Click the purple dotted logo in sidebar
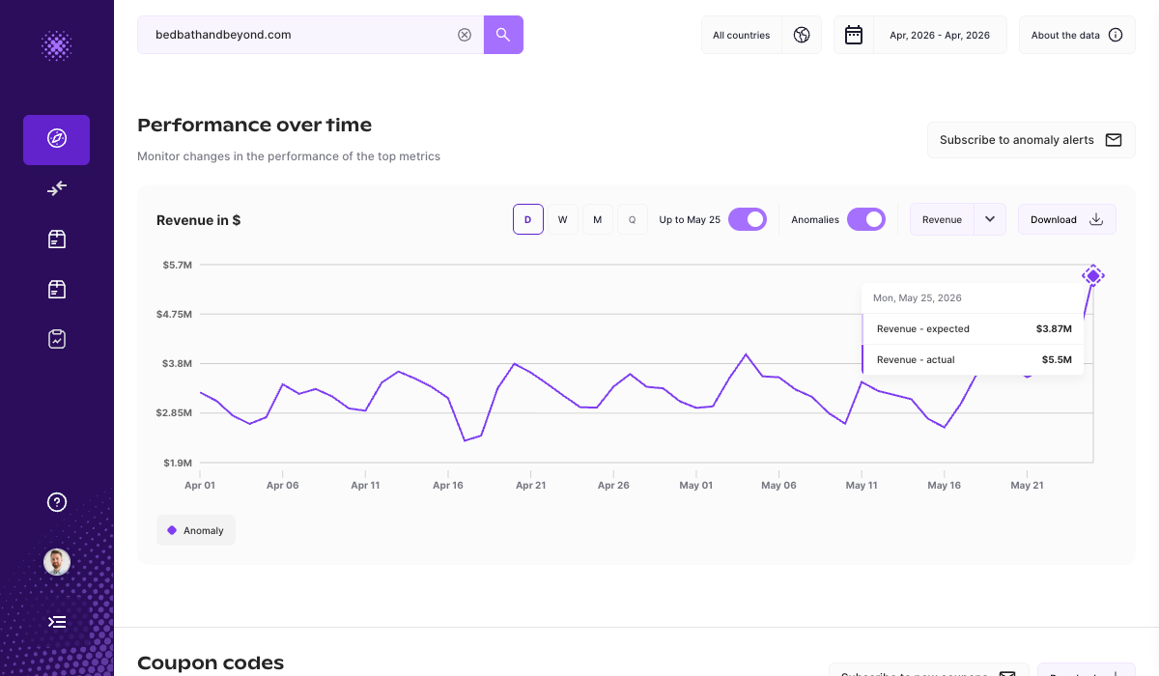The width and height of the screenshot is (1159, 676). pyautogui.click(x=56, y=45)
